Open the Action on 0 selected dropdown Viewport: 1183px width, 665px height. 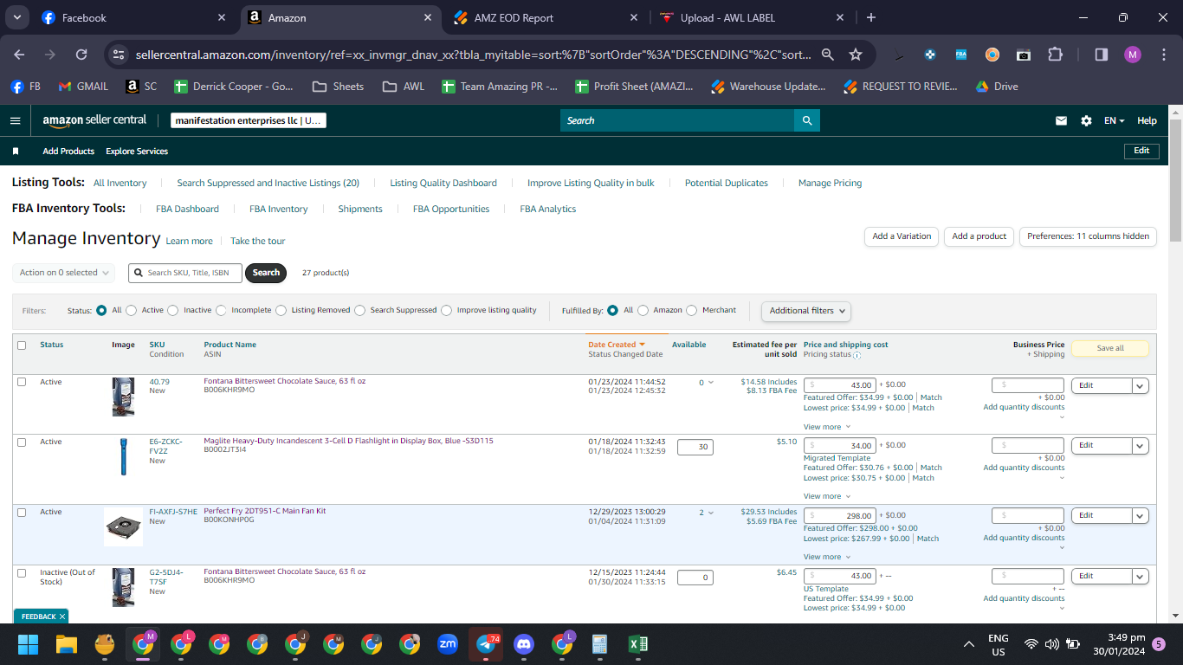click(65, 273)
